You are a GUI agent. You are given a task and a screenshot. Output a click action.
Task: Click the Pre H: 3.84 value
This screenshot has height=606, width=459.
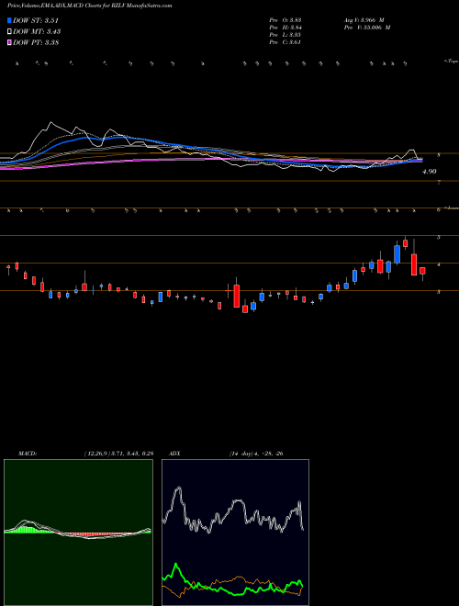pyautogui.click(x=285, y=28)
